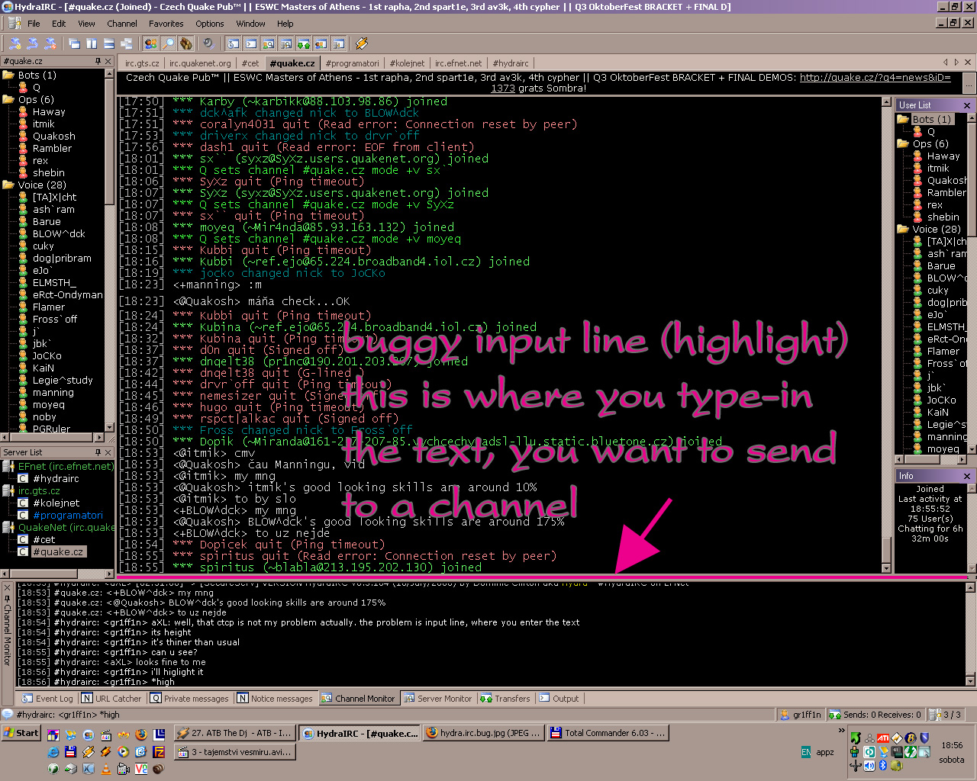Open the File menu
Screen dimensions: 977x781
pos(34,24)
